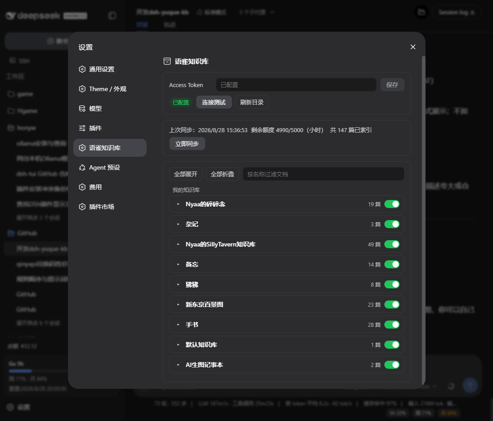
Task: Click the 费用 icon
Action: [x=82, y=187]
